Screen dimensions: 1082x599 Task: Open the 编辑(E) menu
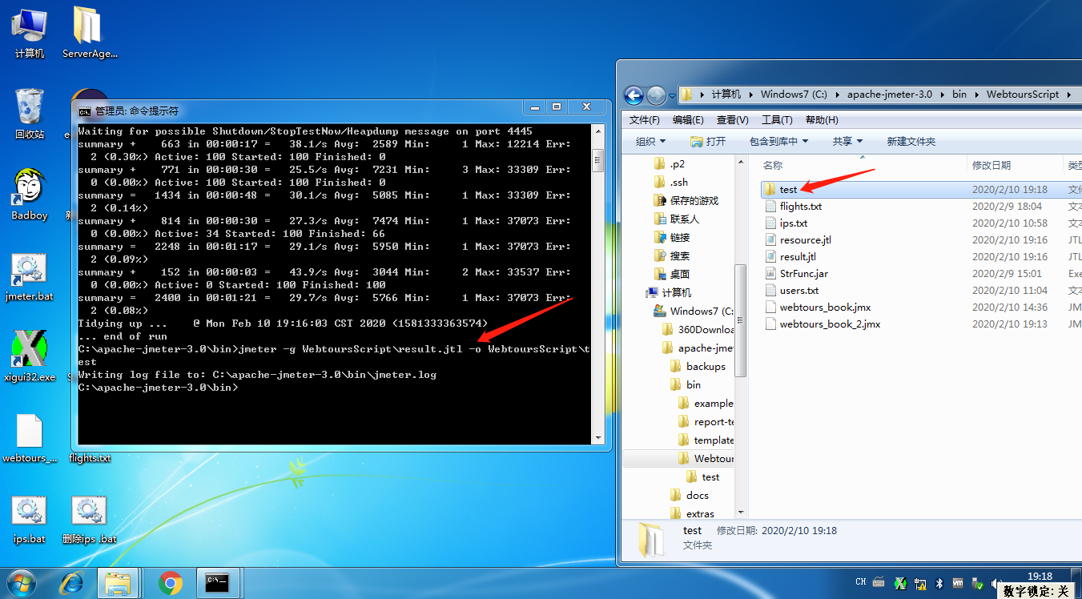688,120
